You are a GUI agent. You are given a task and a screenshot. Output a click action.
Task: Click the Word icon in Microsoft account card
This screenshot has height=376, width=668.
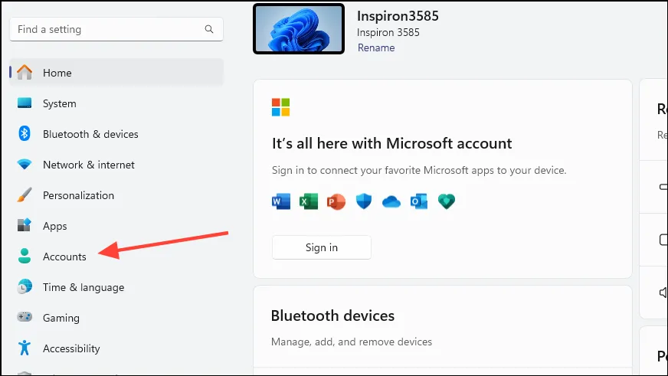(281, 201)
